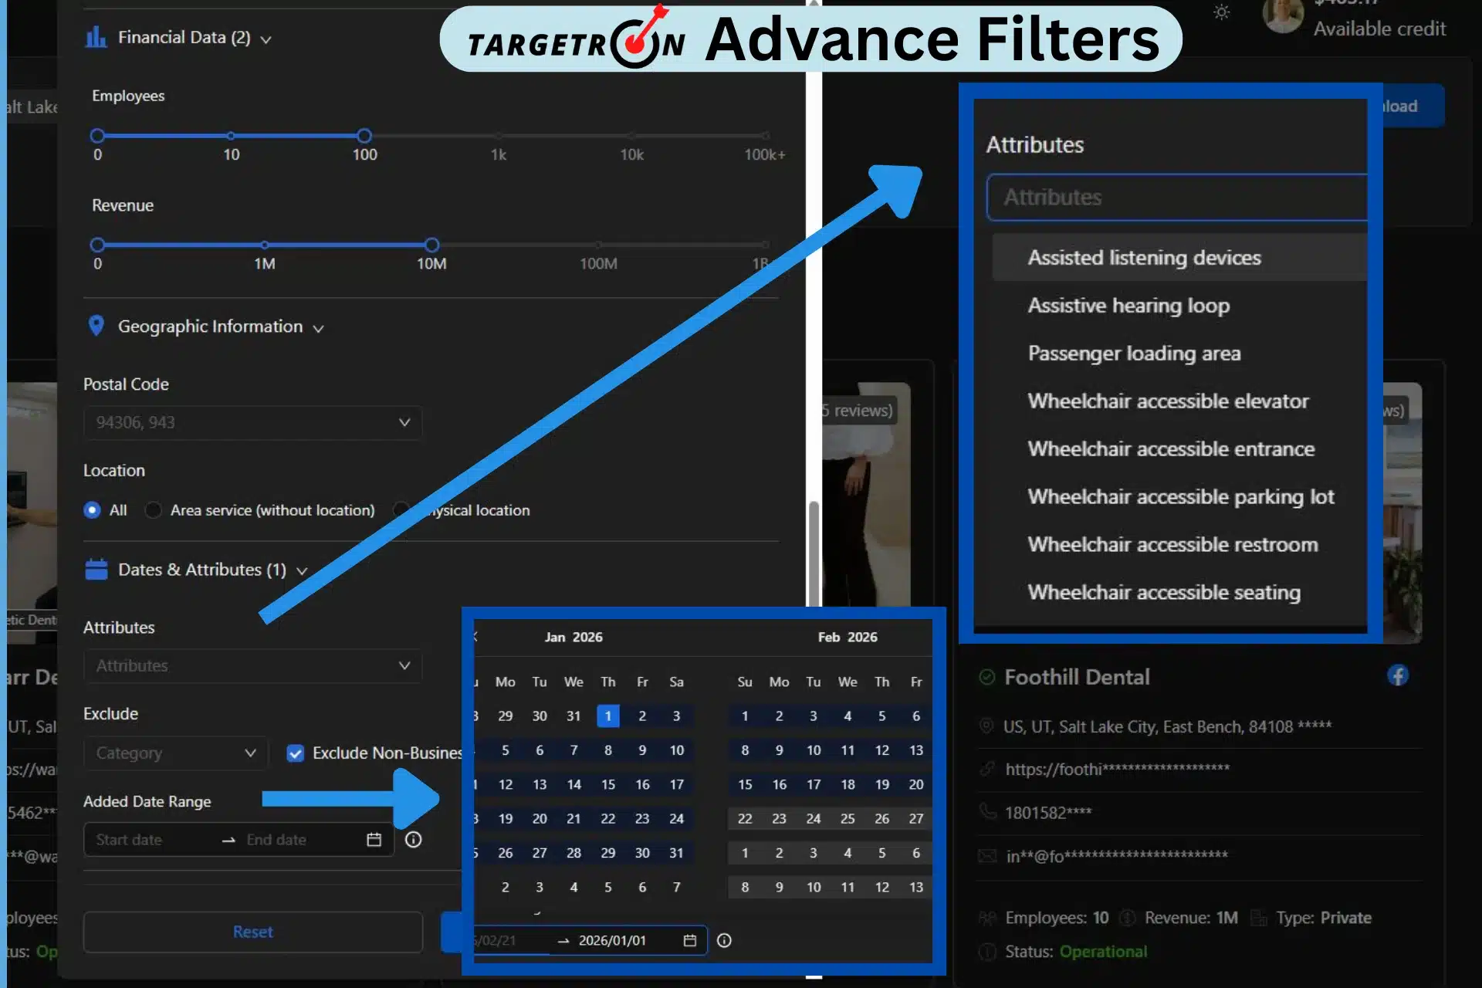The height and width of the screenshot is (988, 1482).
Task: Select the All location radio button
Action: coord(93,510)
